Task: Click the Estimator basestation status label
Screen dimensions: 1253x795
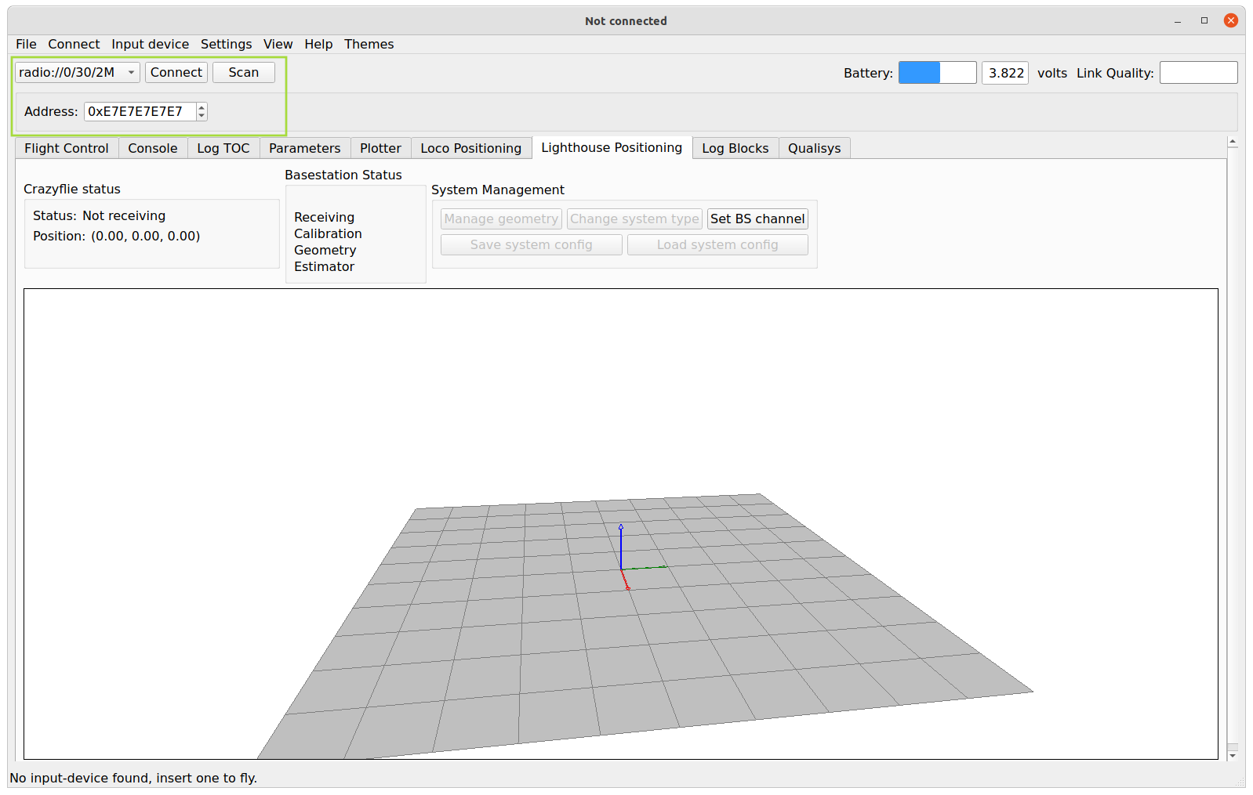Action: [x=324, y=266]
